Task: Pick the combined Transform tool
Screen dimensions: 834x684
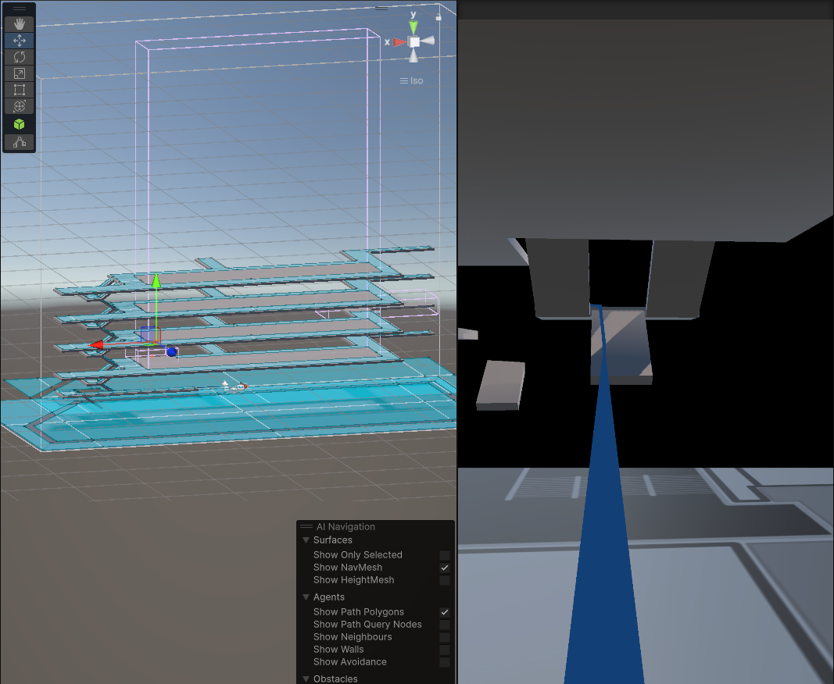Action: pos(20,106)
